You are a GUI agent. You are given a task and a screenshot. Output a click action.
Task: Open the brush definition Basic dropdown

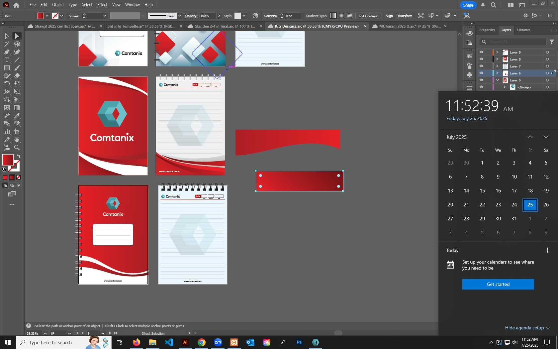pos(180,16)
